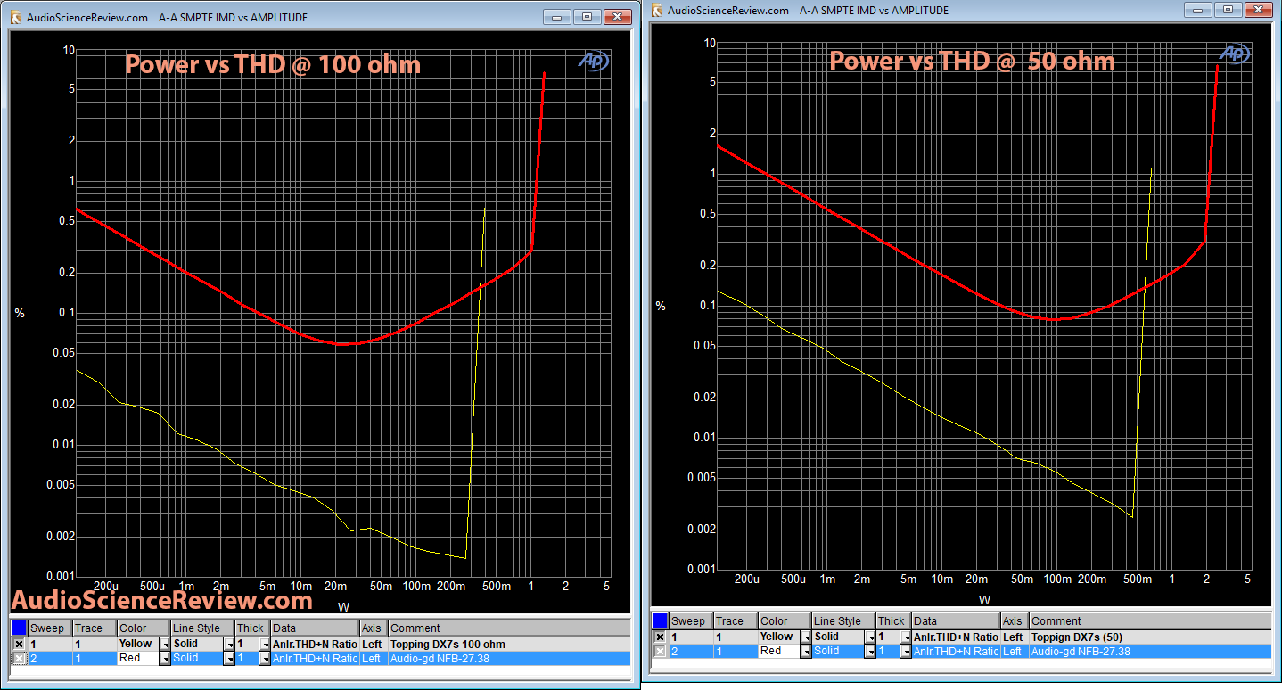Click sweep number 2 cell in the 100 ohm window

click(50, 658)
